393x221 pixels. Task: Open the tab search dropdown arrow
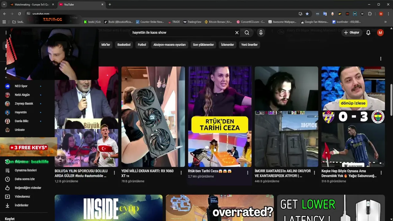pos(4,5)
